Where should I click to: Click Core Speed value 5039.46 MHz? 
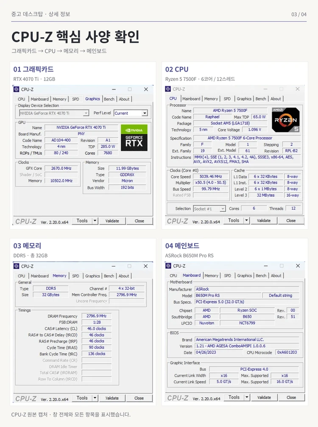tap(211, 177)
